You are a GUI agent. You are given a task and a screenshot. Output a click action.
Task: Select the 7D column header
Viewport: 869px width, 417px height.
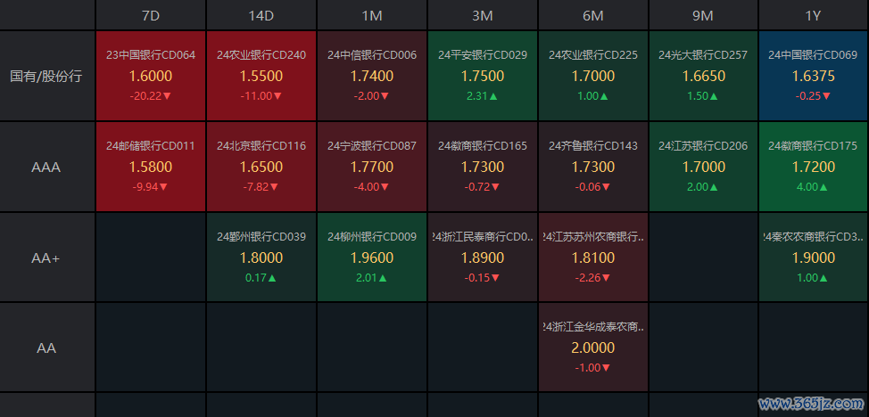tap(151, 15)
